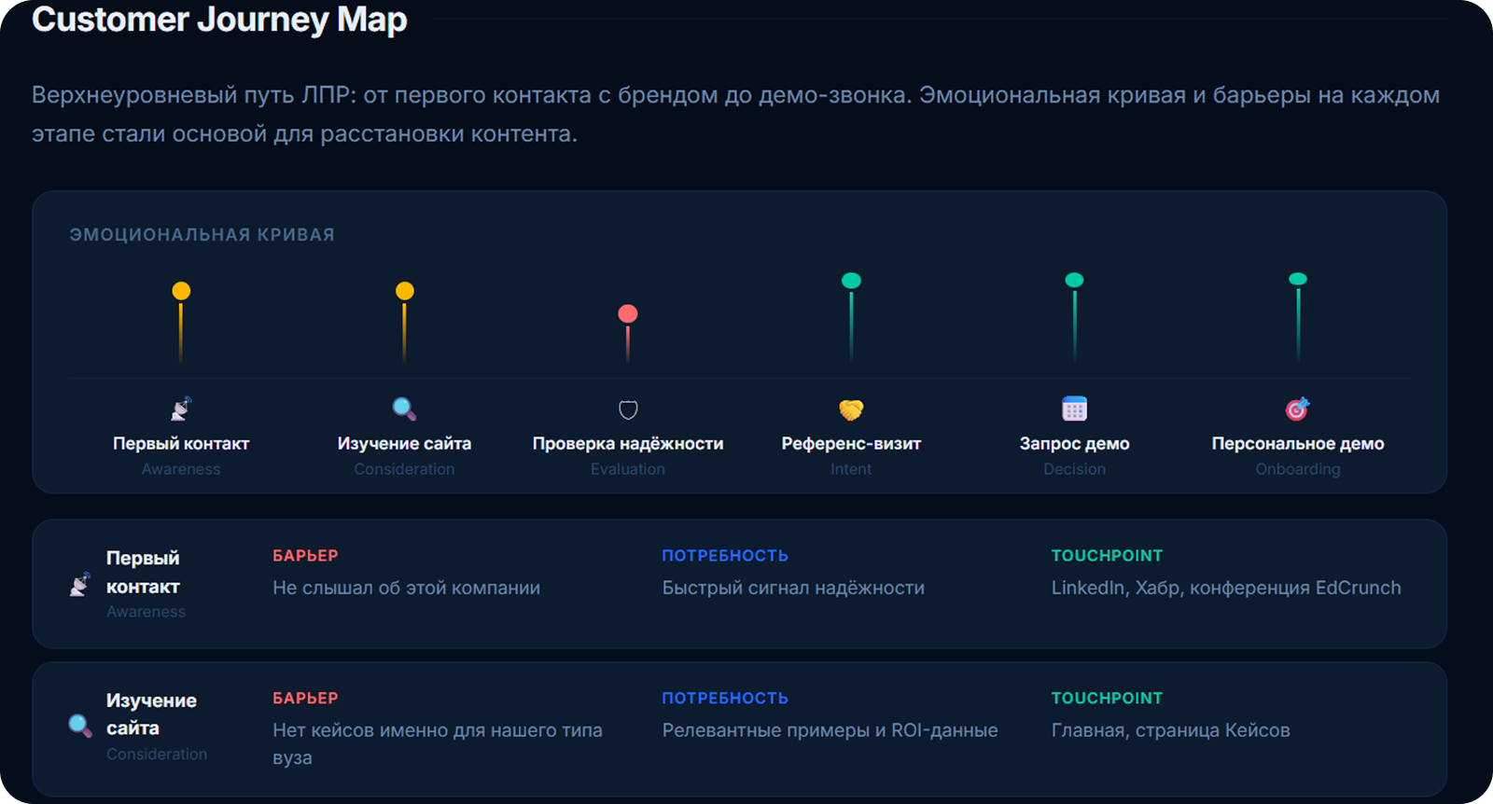
Task: Click the Изучение сайта title in the detail card
Action: click(151, 714)
